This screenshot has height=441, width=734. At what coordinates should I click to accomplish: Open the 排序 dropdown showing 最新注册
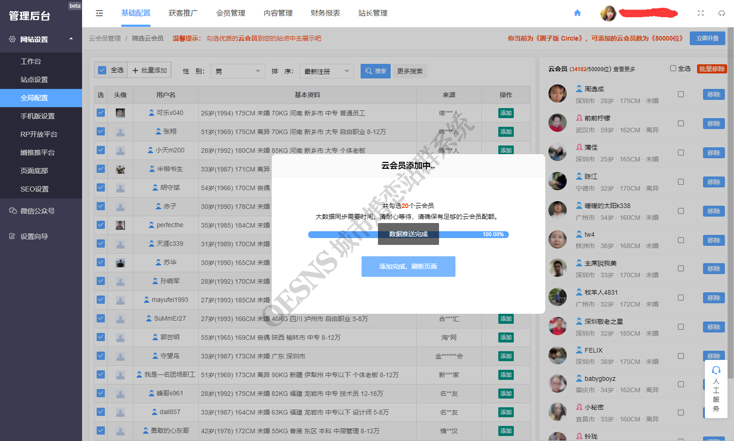tap(326, 71)
